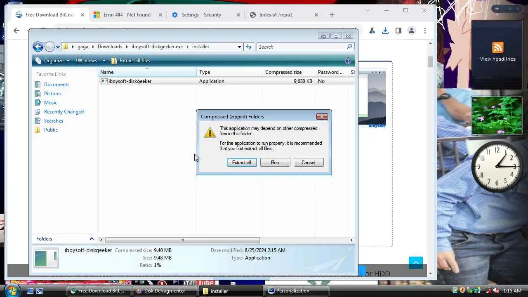Refresh the folder view in Explorer

point(249,47)
